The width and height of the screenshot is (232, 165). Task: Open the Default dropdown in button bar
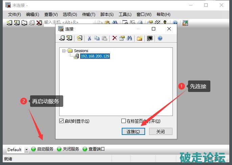pos(26,149)
